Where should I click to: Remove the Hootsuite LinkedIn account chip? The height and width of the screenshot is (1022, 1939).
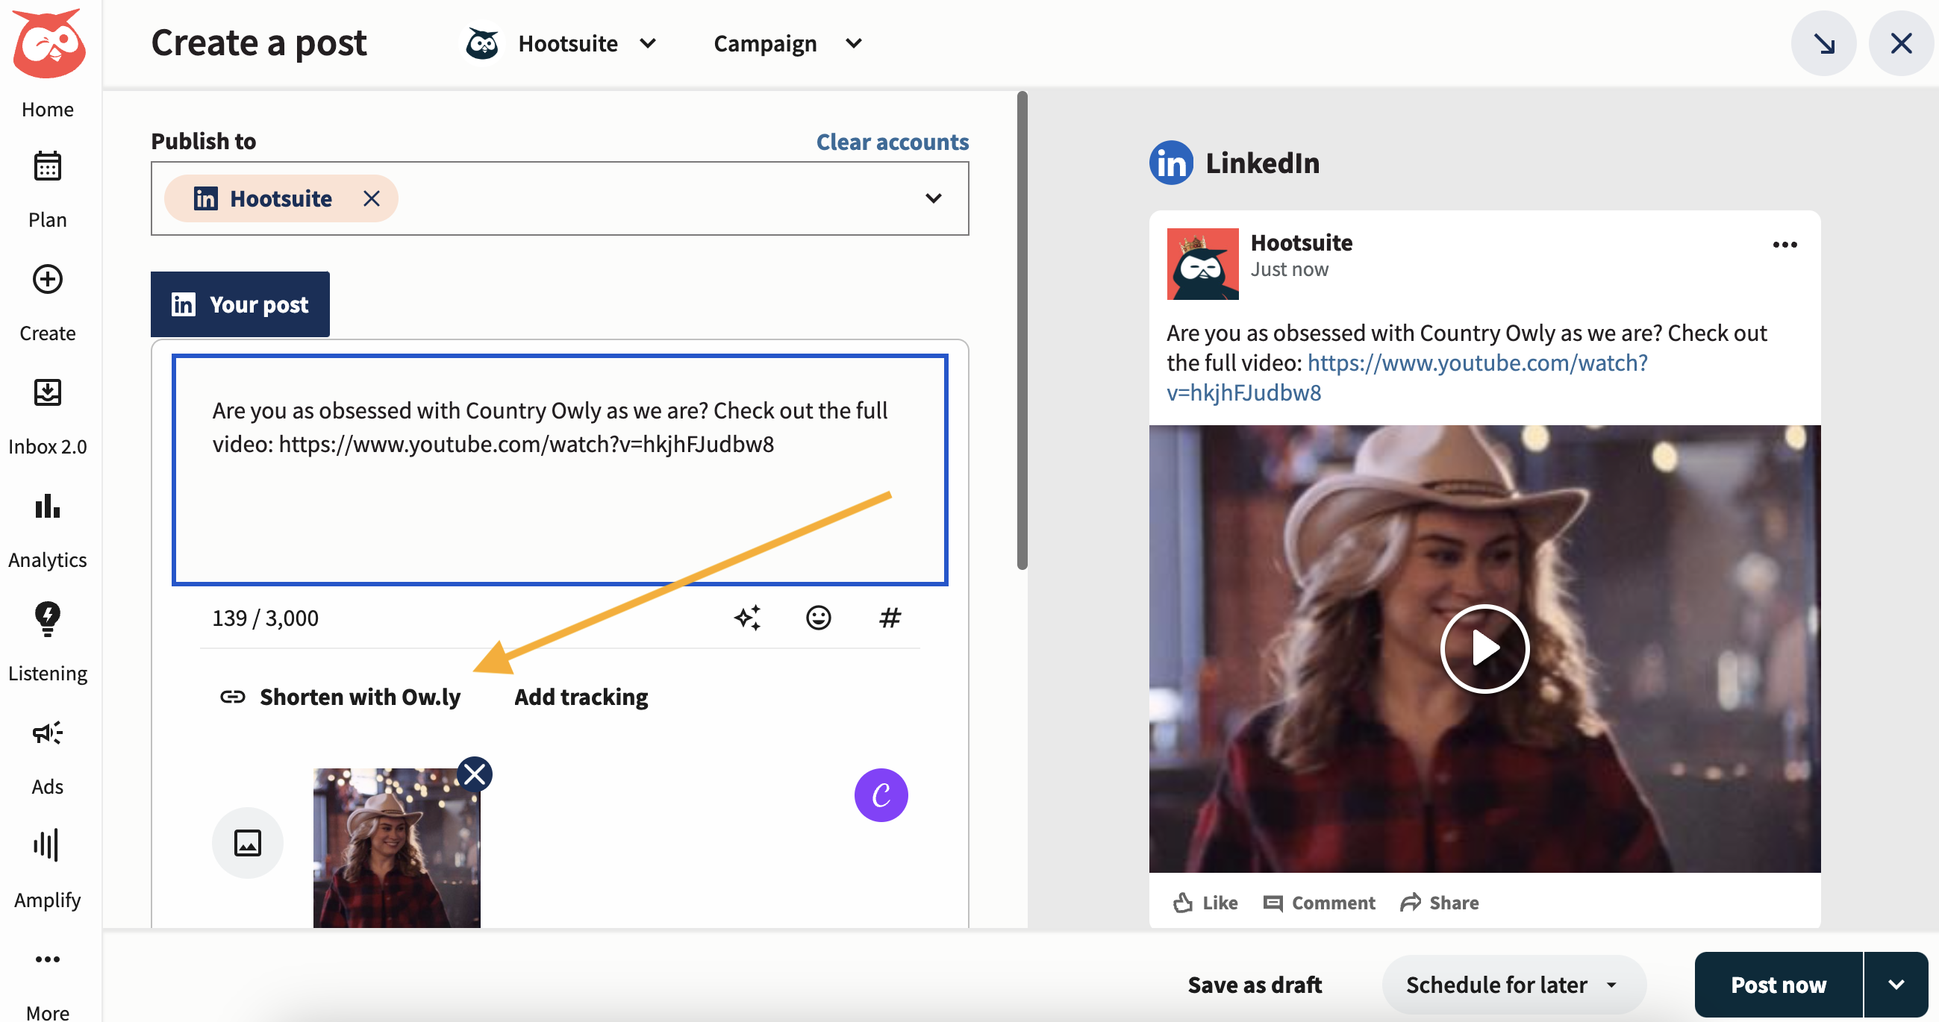point(371,198)
